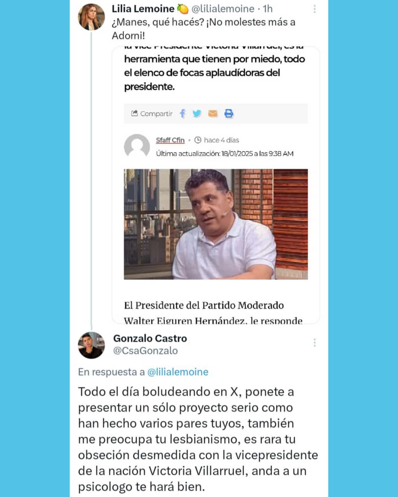Image resolution: width=398 pixels, height=497 pixels.
Task: Click the Gonzalo Castro display name
Action: coord(150,338)
